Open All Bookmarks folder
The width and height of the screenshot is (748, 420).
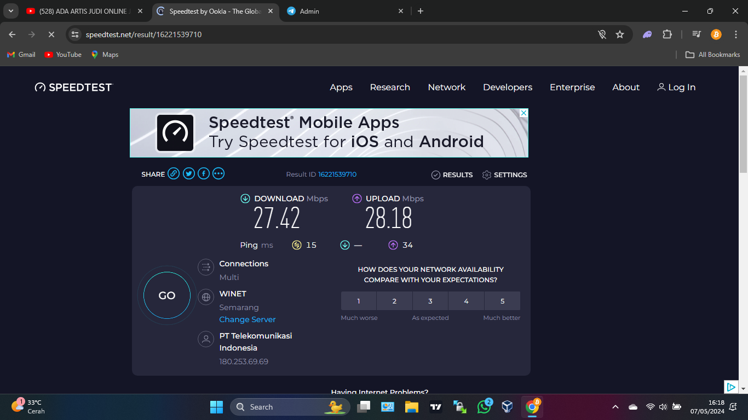713,55
